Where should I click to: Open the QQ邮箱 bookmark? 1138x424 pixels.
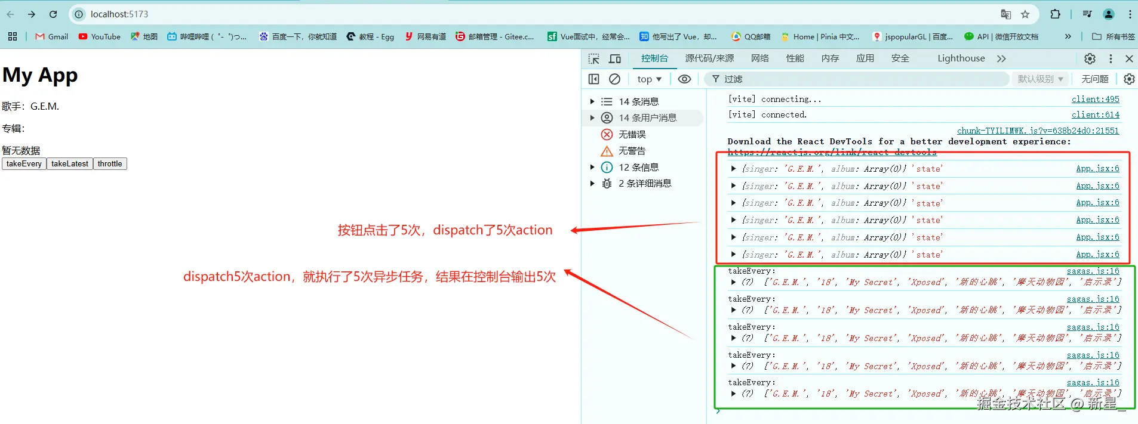pyautogui.click(x=751, y=36)
